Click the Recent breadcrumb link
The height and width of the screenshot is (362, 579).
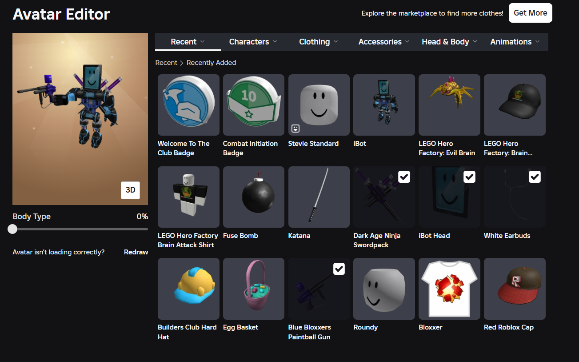coord(166,63)
